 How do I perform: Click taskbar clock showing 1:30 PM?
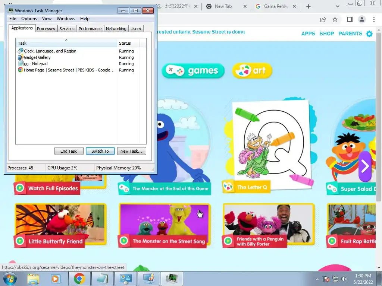click(363, 279)
